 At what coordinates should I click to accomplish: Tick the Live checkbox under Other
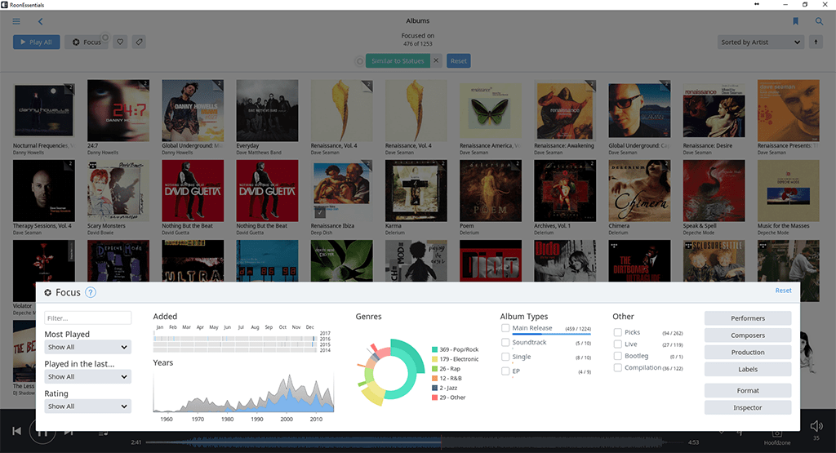pos(617,344)
